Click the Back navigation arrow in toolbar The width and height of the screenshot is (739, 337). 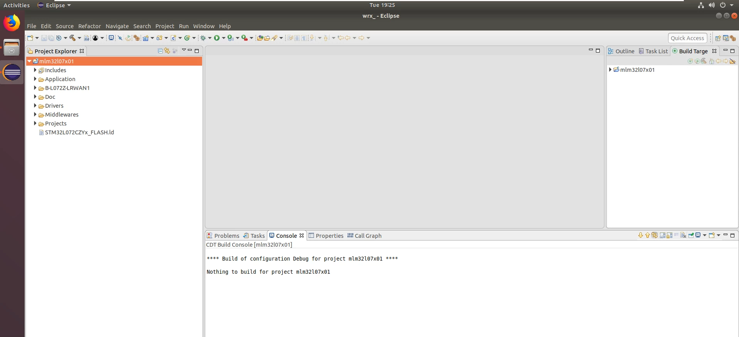pyautogui.click(x=347, y=38)
